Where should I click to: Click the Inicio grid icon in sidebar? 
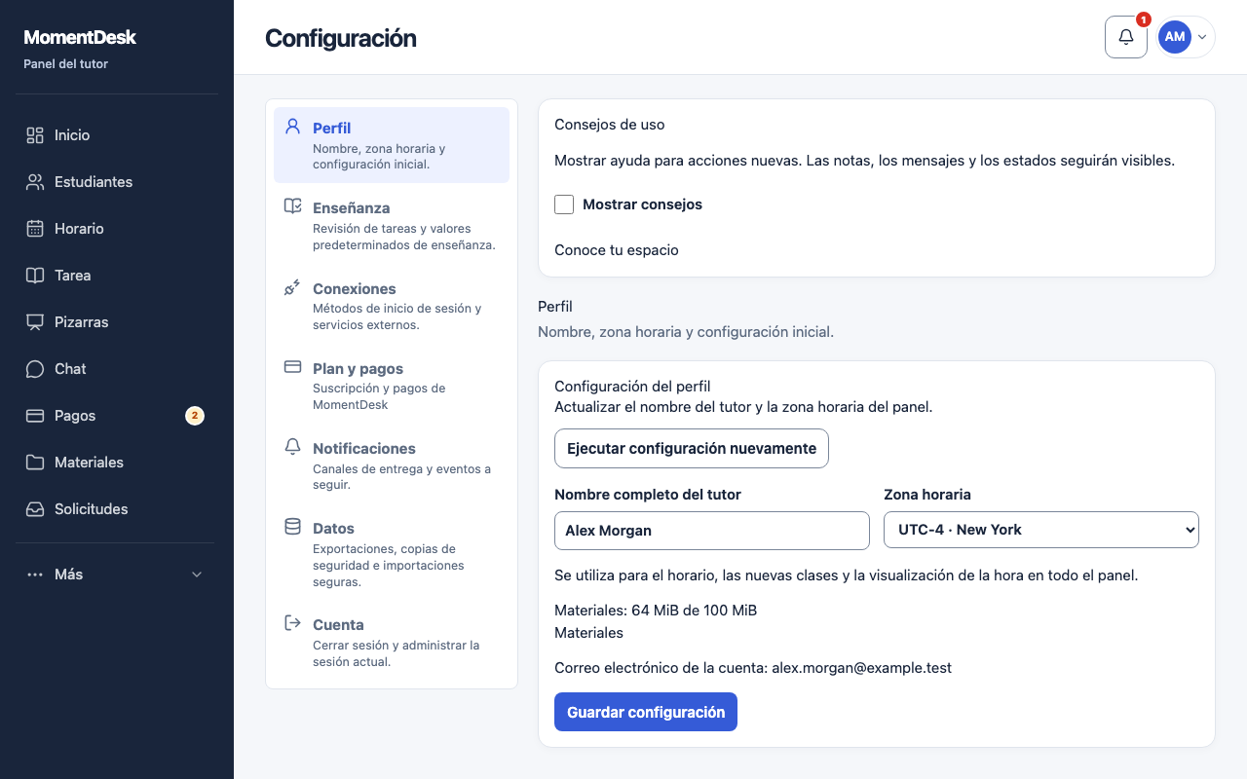click(x=35, y=135)
